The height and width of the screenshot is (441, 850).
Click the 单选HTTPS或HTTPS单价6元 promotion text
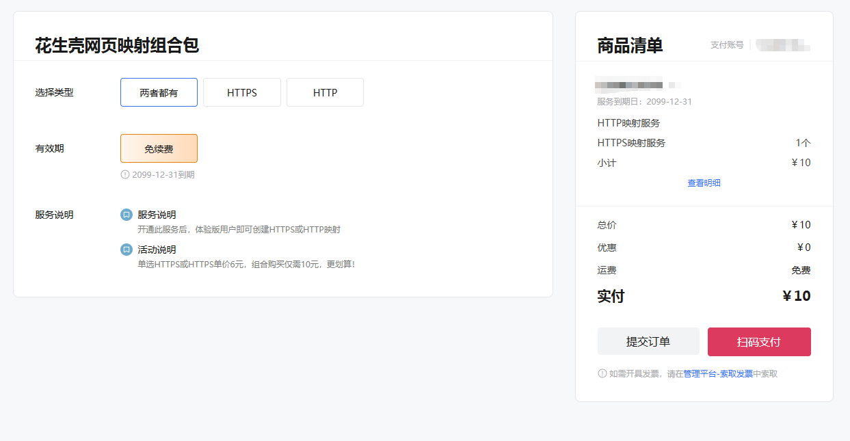click(246, 265)
